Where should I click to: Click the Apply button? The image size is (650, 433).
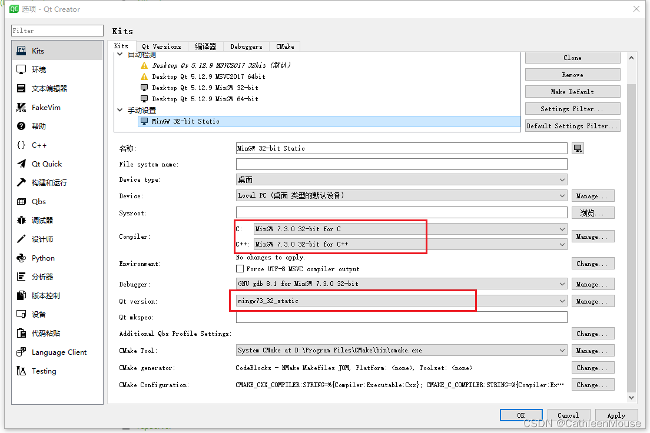click(616, 415)
